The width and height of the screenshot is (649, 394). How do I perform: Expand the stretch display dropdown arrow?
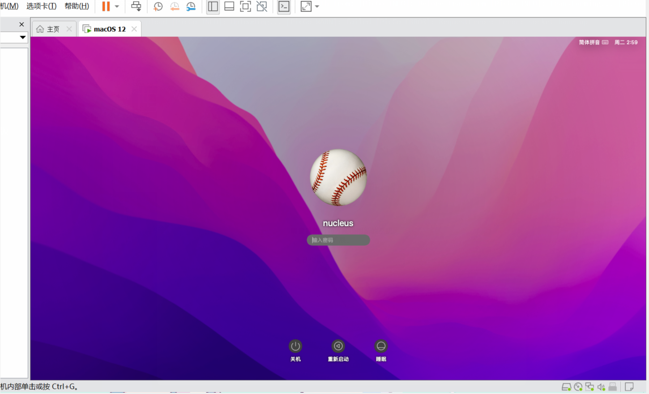(x=317, y=7)
